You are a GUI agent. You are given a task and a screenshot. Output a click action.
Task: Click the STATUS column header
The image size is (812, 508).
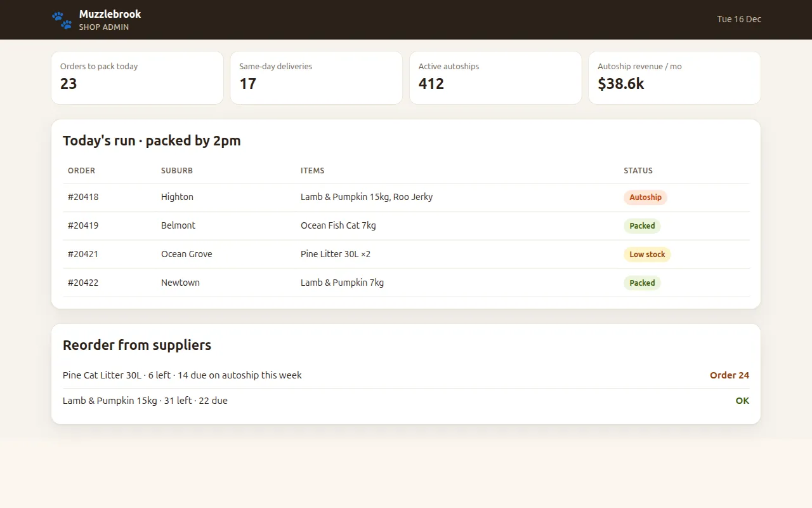click(638, 171)
